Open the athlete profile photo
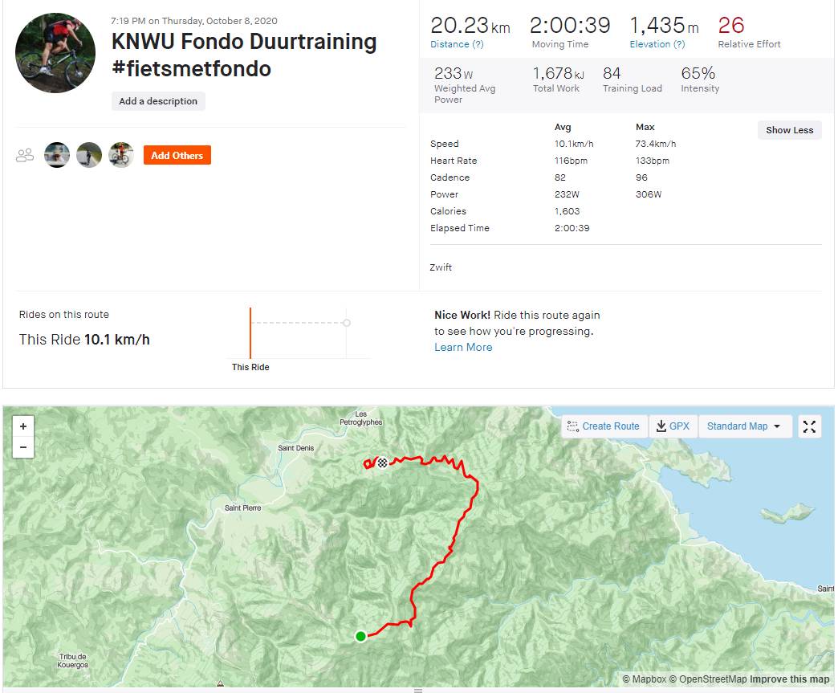838x693 pixels. (55, 53)
